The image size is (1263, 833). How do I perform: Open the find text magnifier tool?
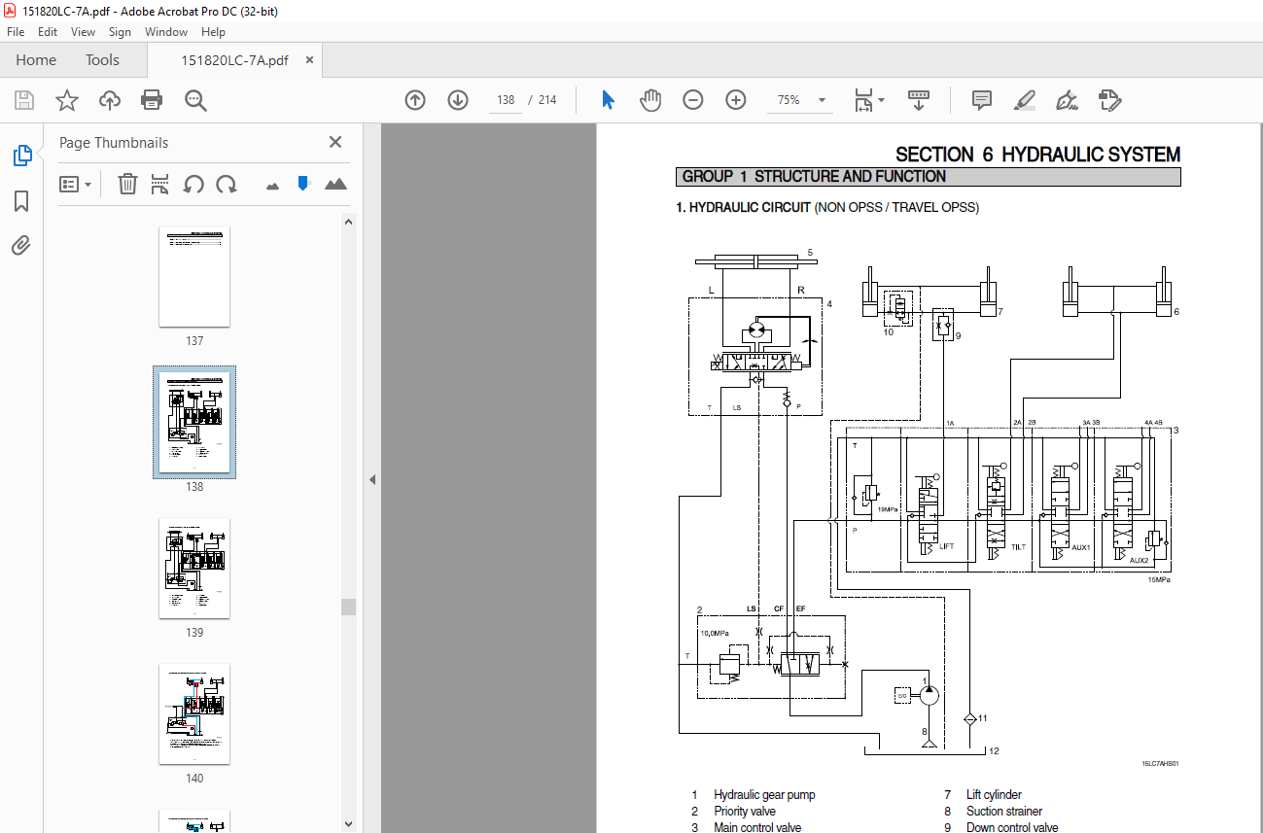[x=195, y=100]
